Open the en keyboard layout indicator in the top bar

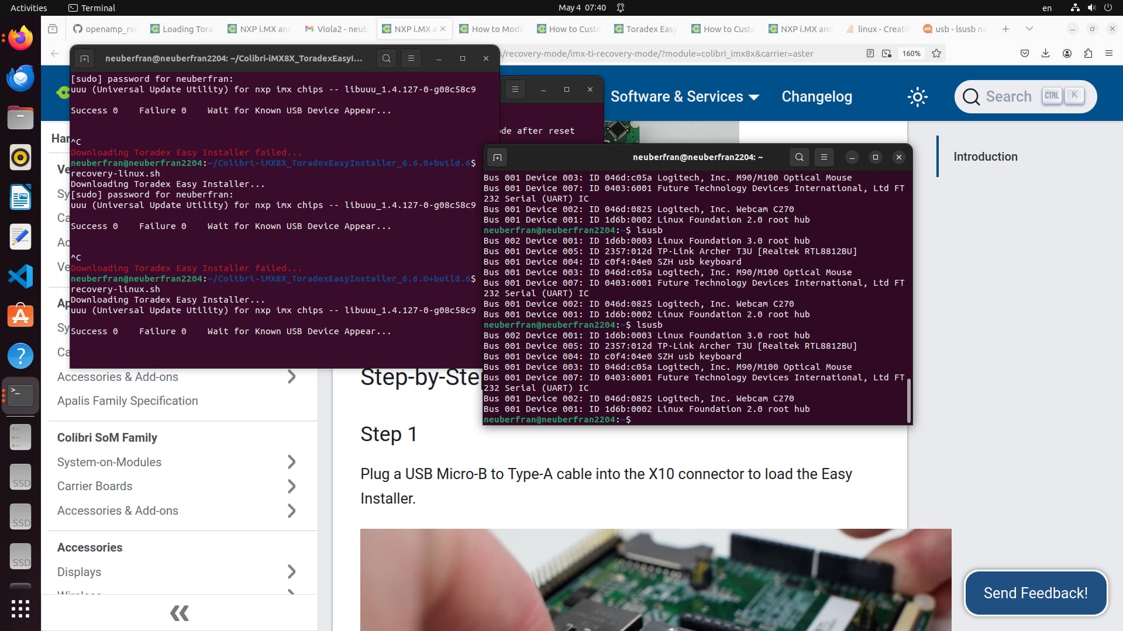1047,8
